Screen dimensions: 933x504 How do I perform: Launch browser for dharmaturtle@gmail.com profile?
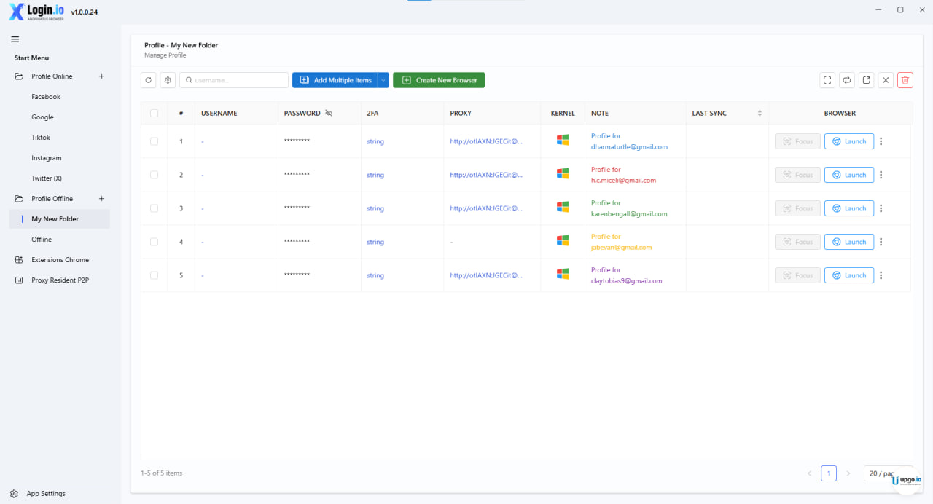coord(849,141)
